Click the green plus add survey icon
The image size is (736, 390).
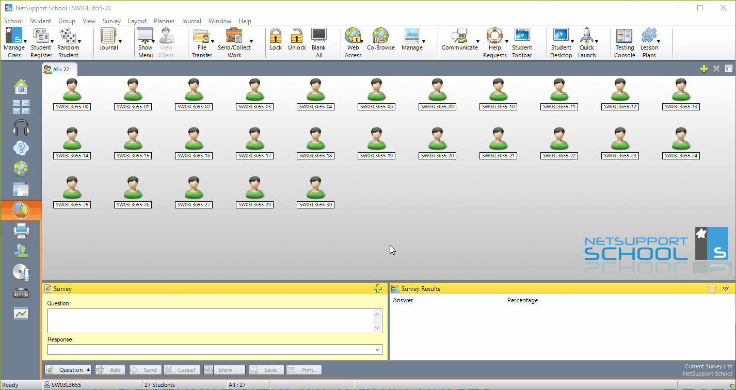pyautogui.click(x=377, y=289)
